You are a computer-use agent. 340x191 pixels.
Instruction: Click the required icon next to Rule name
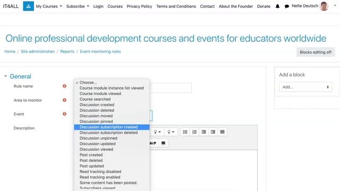64,86
